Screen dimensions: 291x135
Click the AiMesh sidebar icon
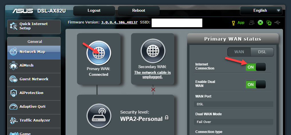click(x=13, y=65)
